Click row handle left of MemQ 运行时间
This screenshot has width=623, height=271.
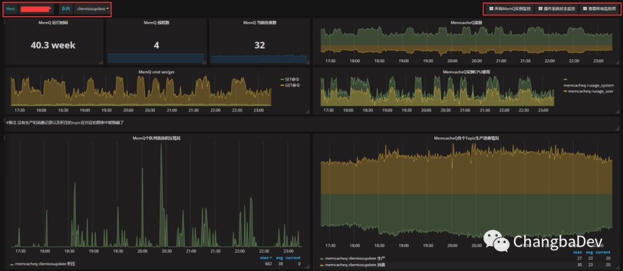click(4, 22)
